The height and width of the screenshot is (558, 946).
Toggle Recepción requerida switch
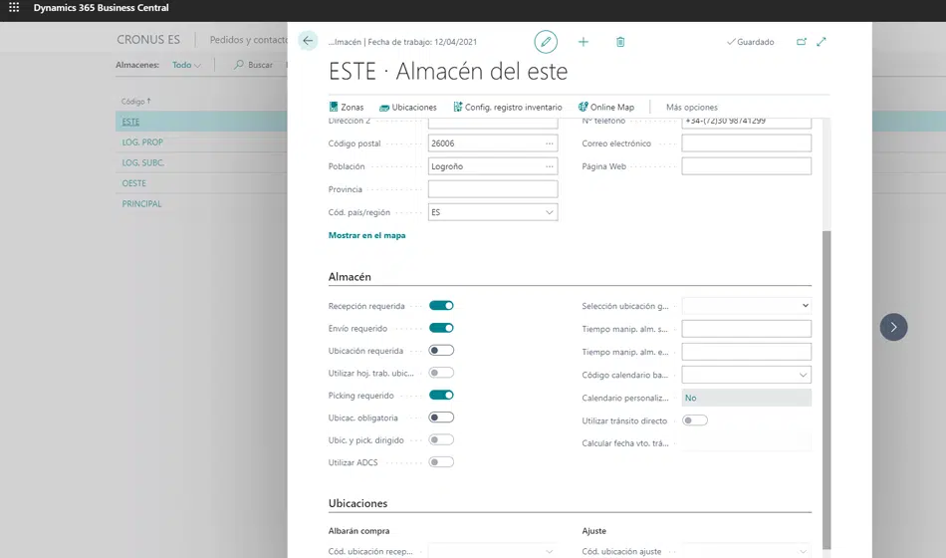point(441,306)
